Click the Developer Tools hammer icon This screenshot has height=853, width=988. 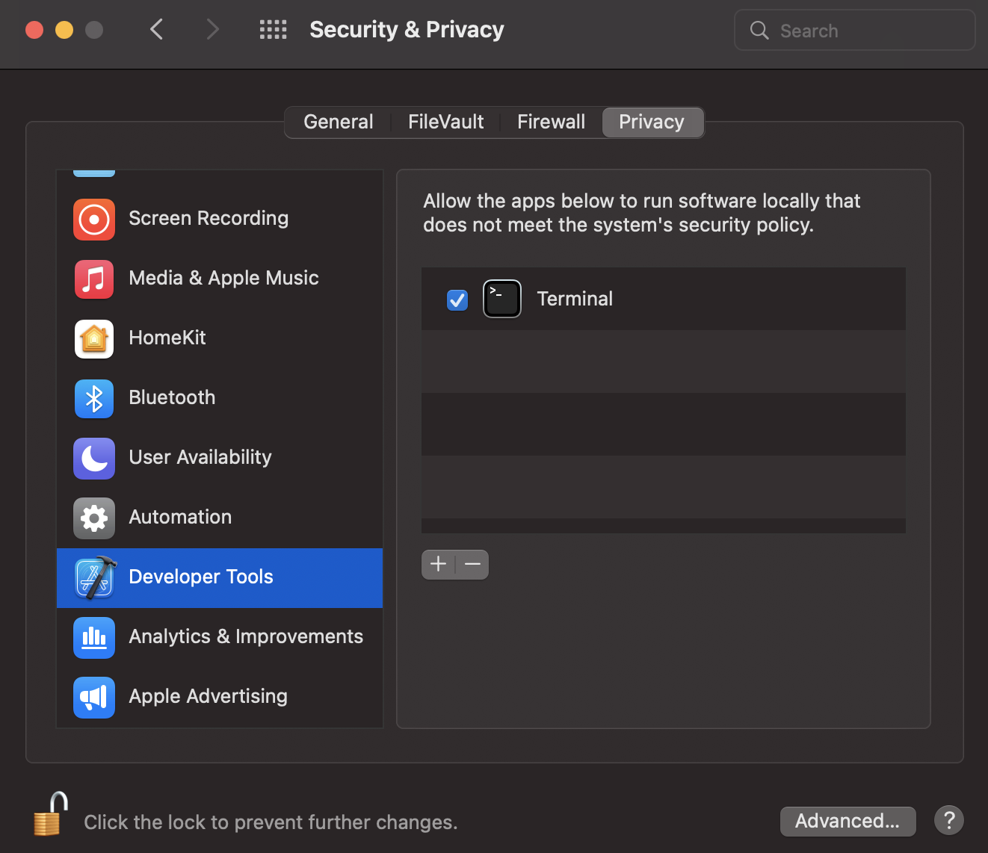(95, 578)
